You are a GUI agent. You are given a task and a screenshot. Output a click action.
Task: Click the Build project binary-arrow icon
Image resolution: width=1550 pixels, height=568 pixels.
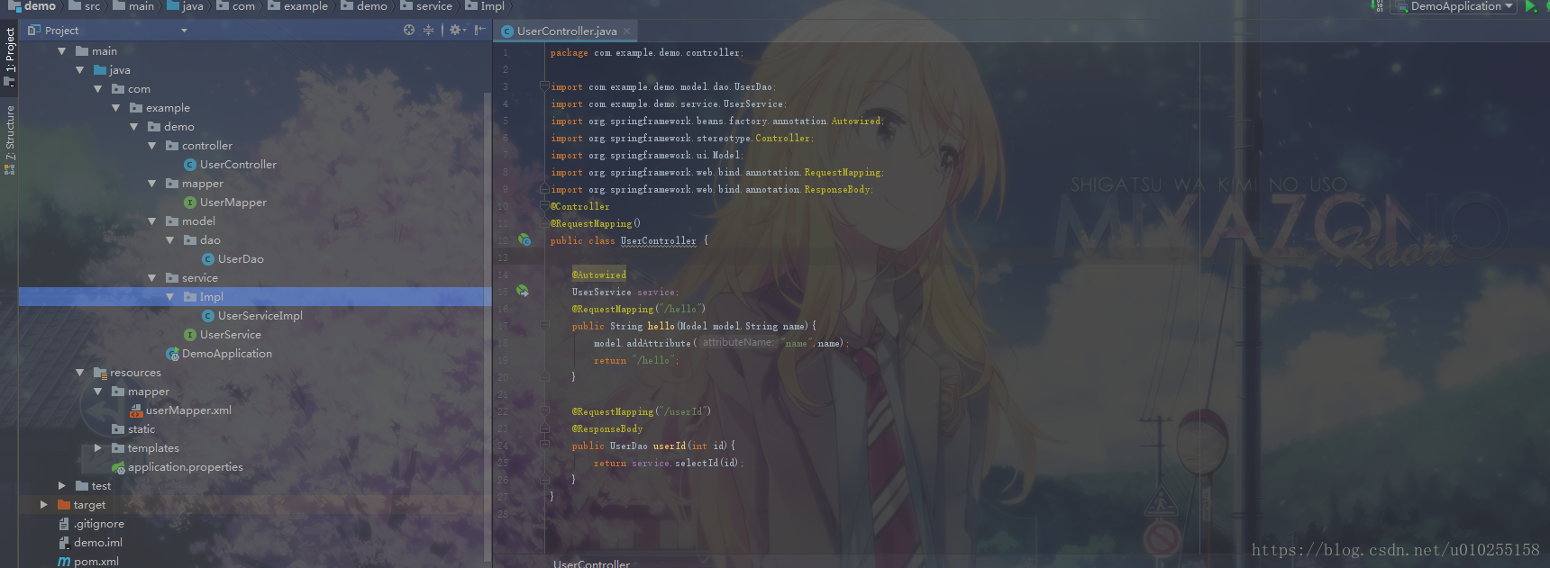click(x=1377, y=6)
